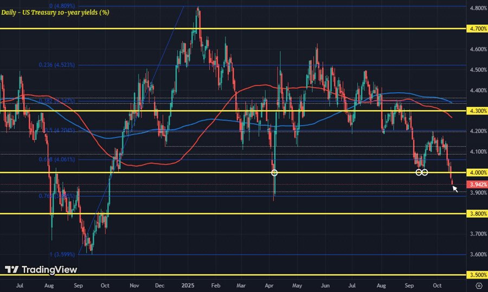Screen dimensions: 488x292
Task: Click the white arrow cursor annotation
Action: [x=455, y=188]
